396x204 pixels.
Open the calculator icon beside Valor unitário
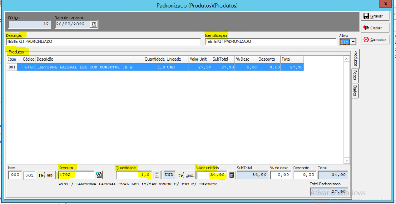click(231, 175)
